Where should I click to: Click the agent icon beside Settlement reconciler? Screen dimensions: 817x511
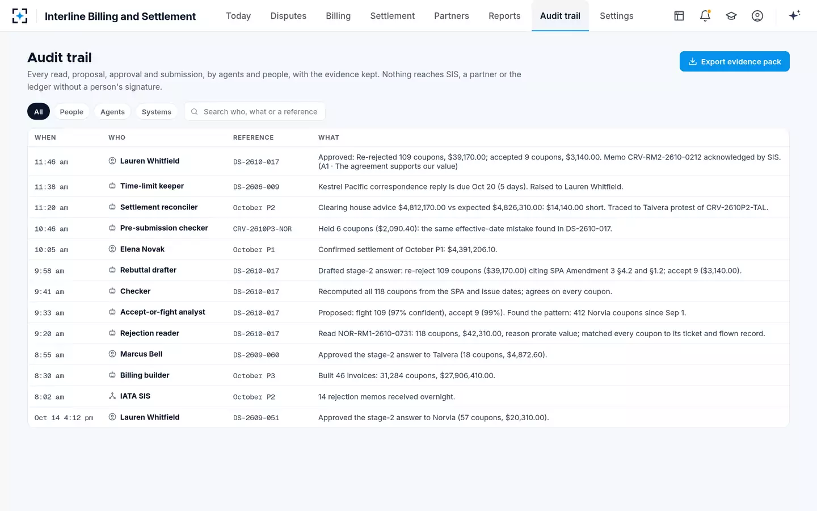112,207
